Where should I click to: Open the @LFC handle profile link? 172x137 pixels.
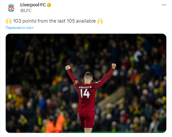click(x=26, y=10)
